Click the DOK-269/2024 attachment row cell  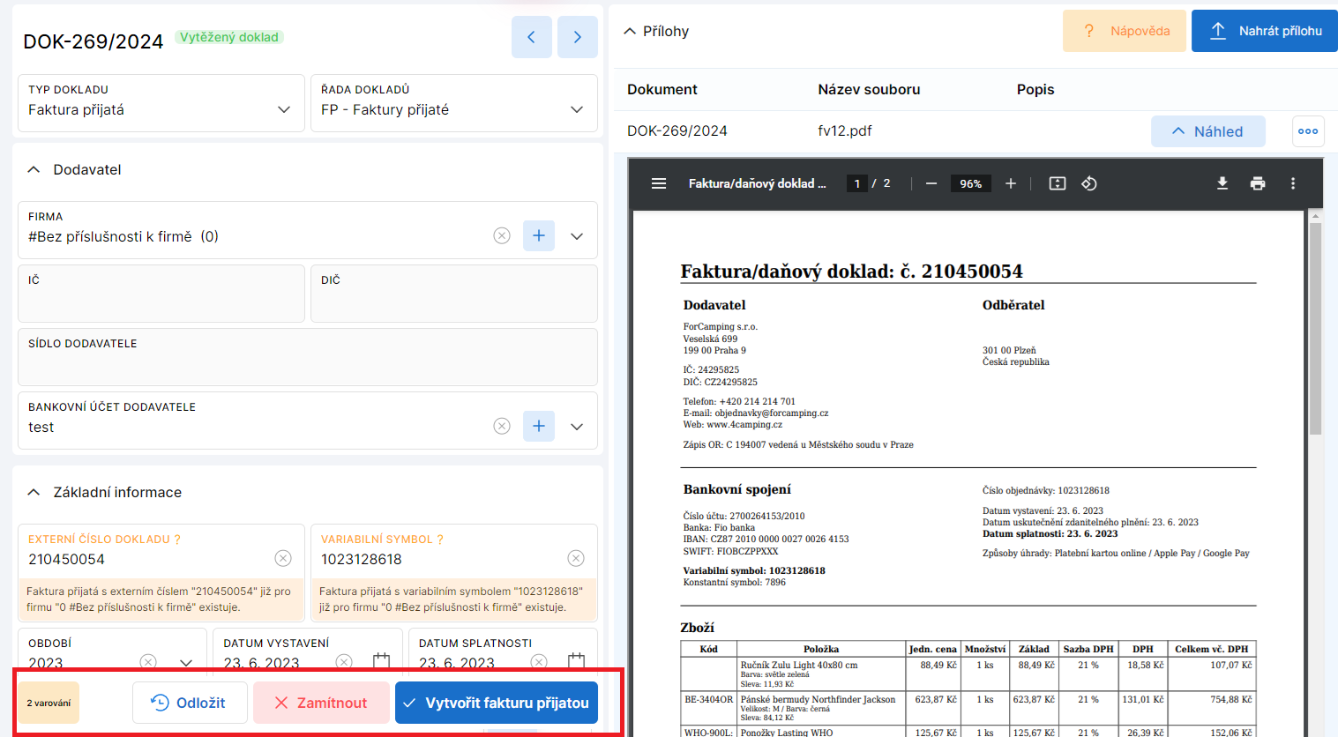click(x=677, y=130)
